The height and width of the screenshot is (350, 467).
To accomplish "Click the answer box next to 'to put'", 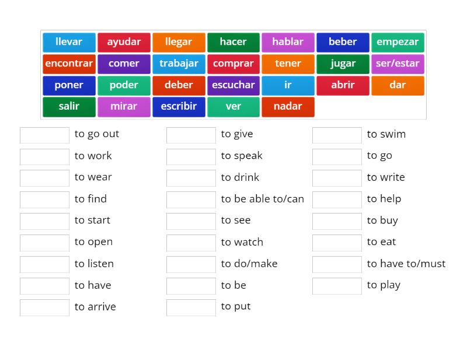I will point(191,307).
